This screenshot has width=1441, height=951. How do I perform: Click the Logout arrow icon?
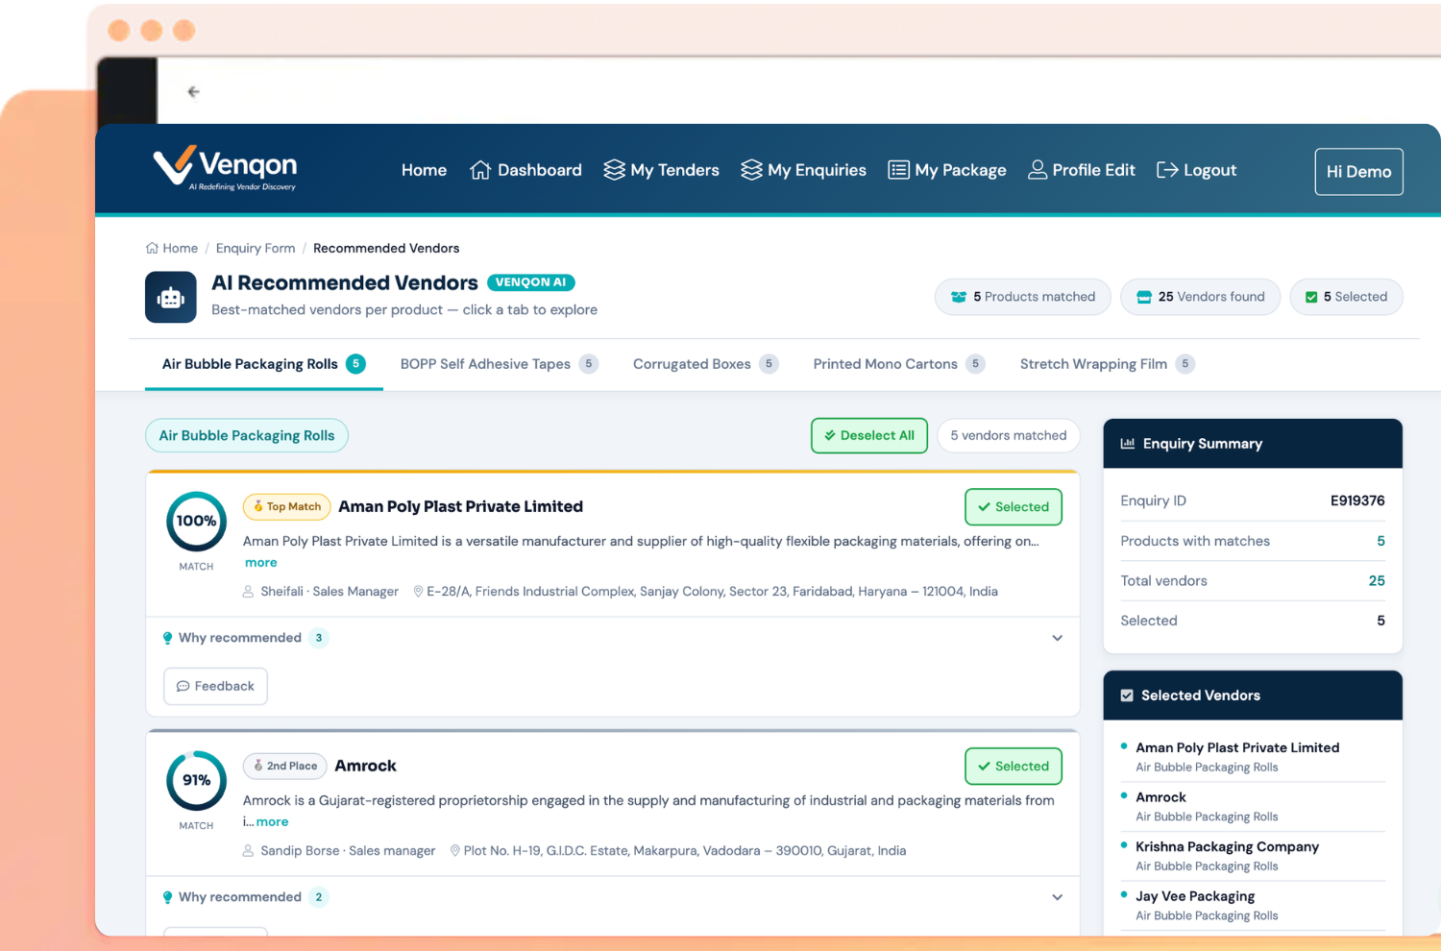click(1167, 170)
